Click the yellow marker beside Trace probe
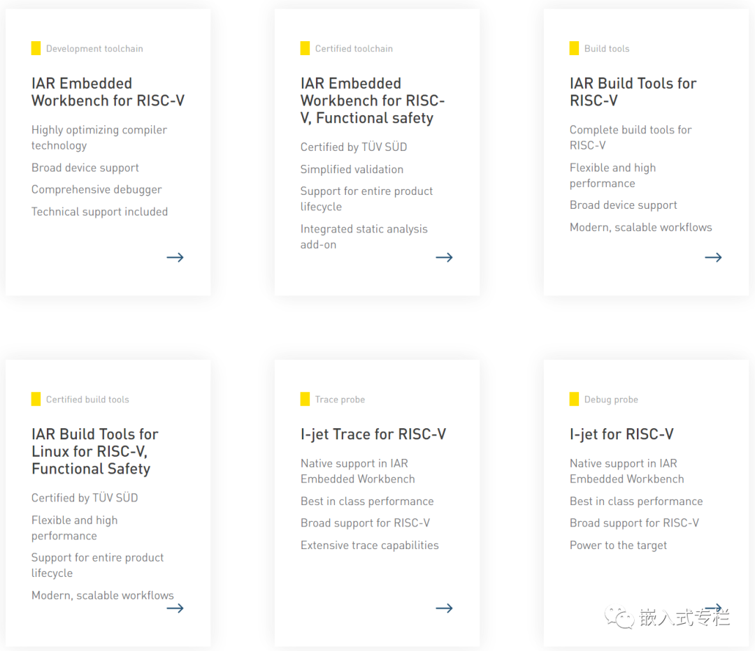755x651 pixels. point(305,399)
